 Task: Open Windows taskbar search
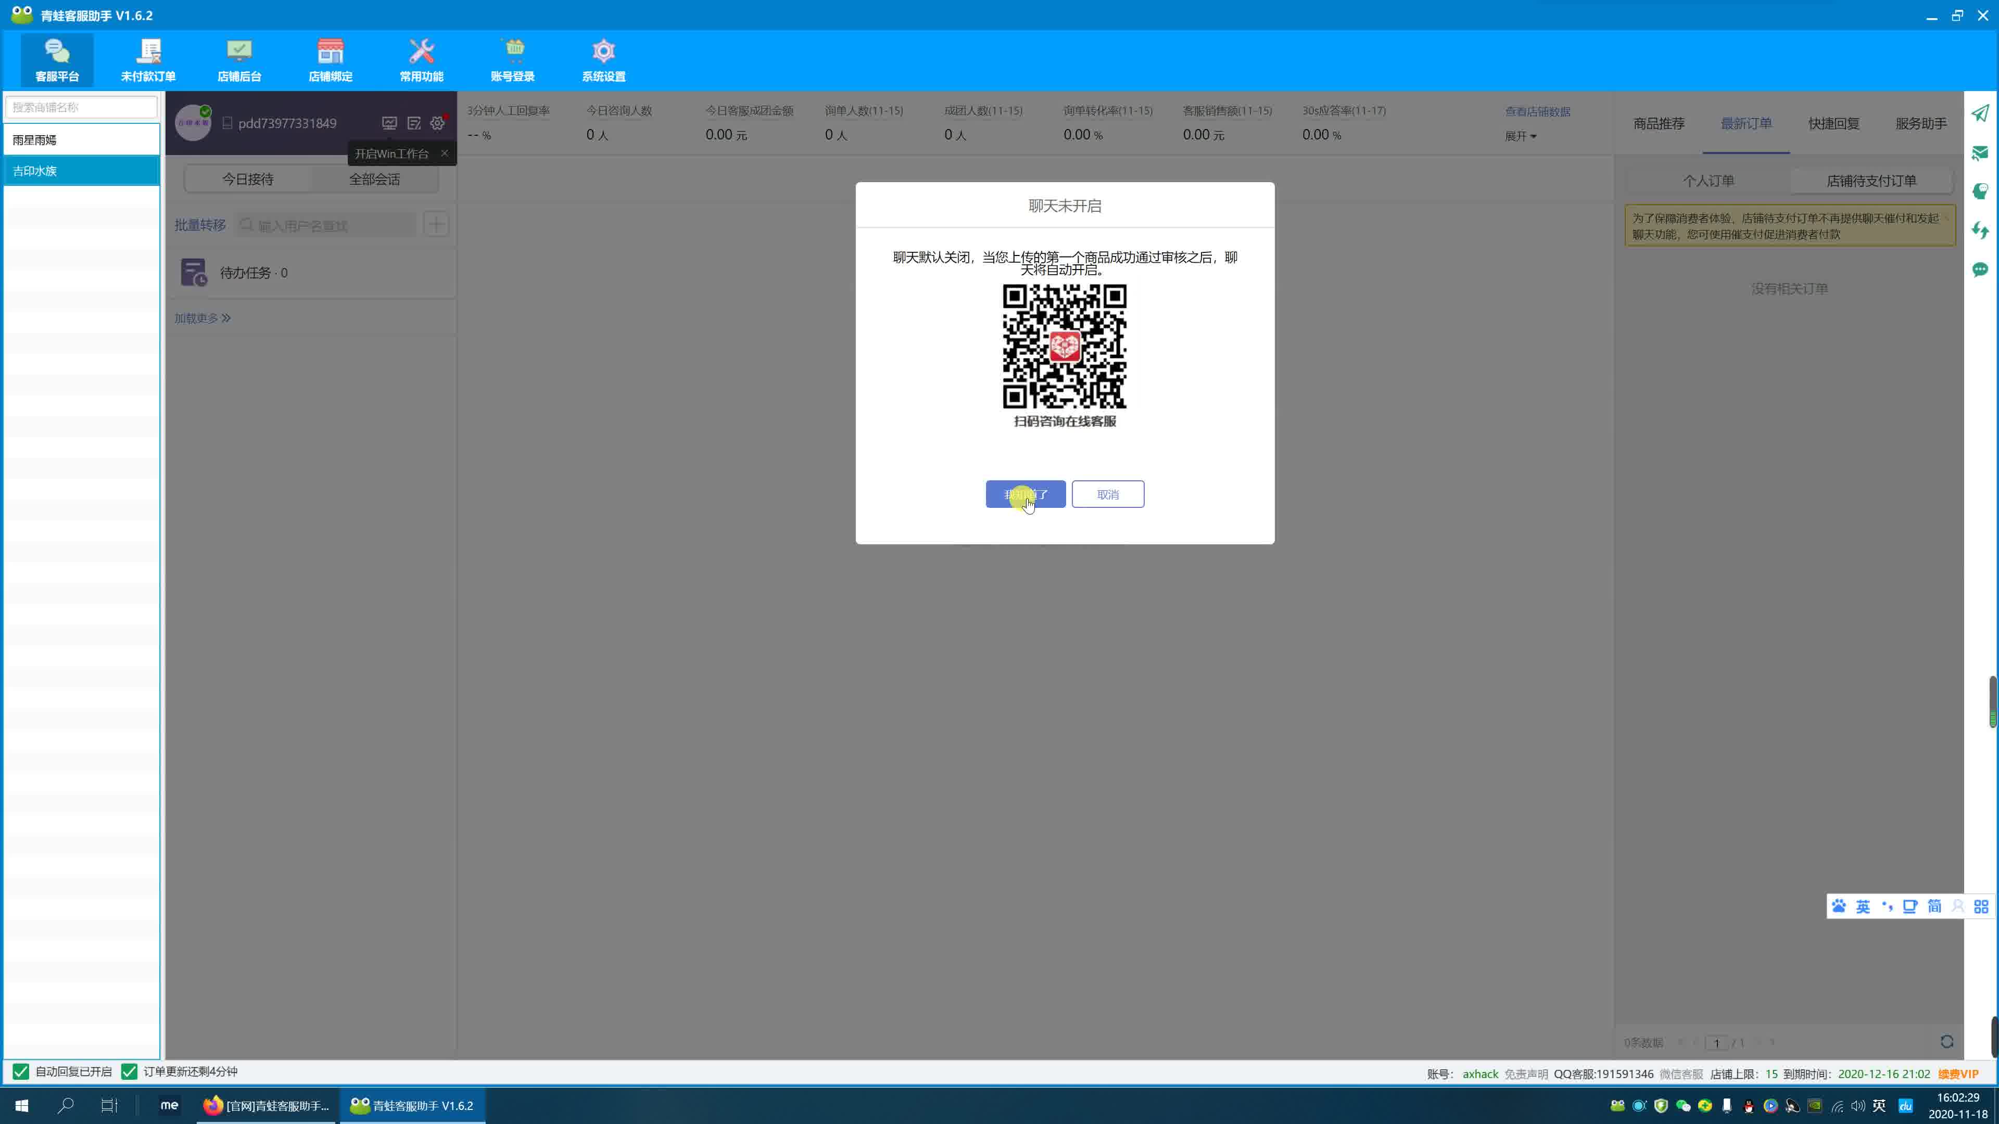(66, 1105)
